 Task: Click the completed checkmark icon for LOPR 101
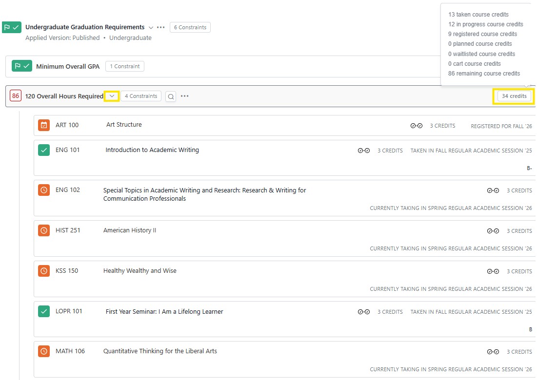pos(44,311)
